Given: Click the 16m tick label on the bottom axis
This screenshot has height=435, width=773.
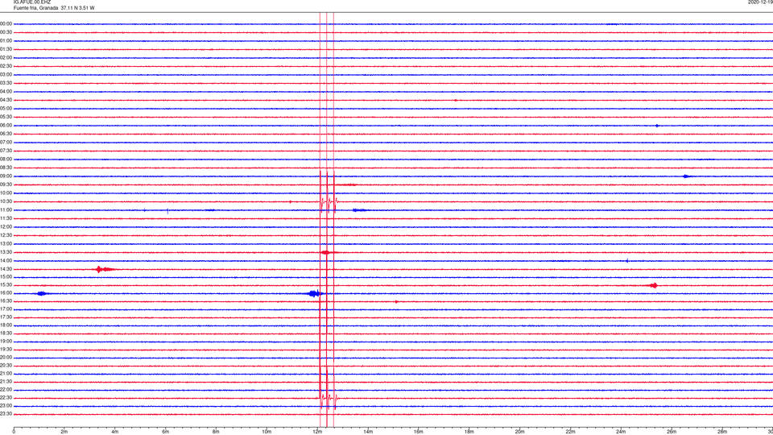Looking at the screenshot, I should pyautogui.click(x=419, y=432).
